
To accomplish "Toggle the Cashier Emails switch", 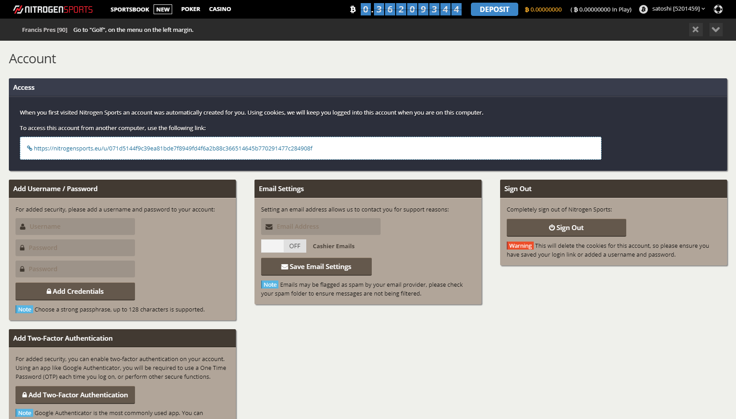I will (x=284, y=246).
